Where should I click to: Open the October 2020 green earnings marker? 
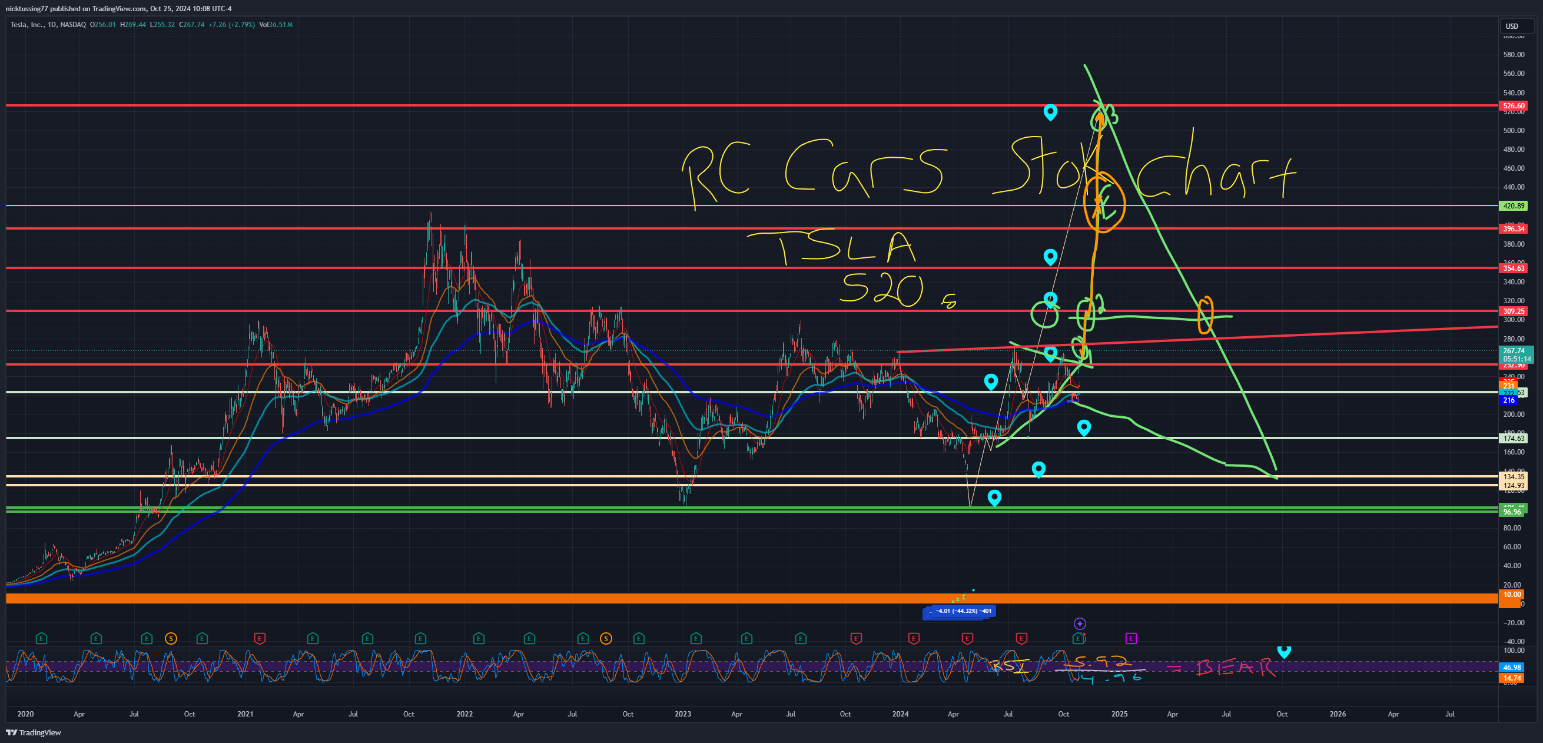(x=202, y=639)
